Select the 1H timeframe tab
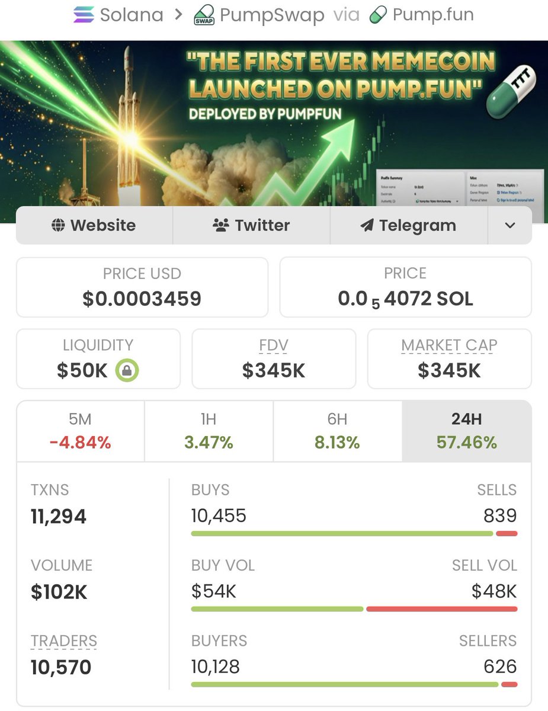Viewport: 548px width, 711px height. (209, 431)
